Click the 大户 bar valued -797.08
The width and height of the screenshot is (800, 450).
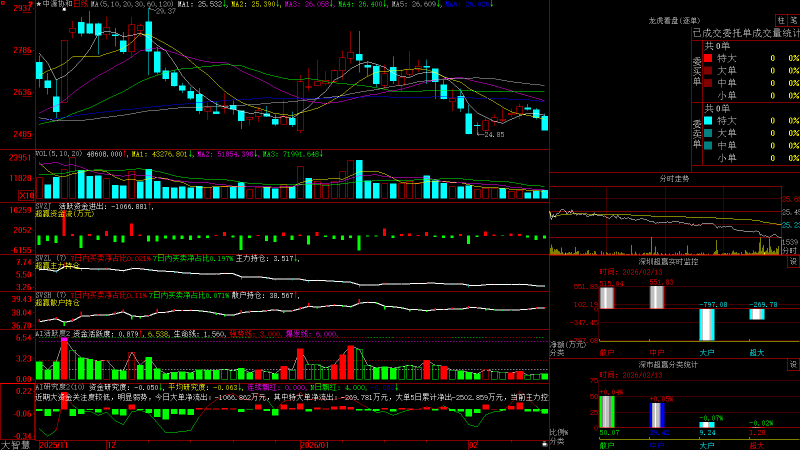pos(707,324)
